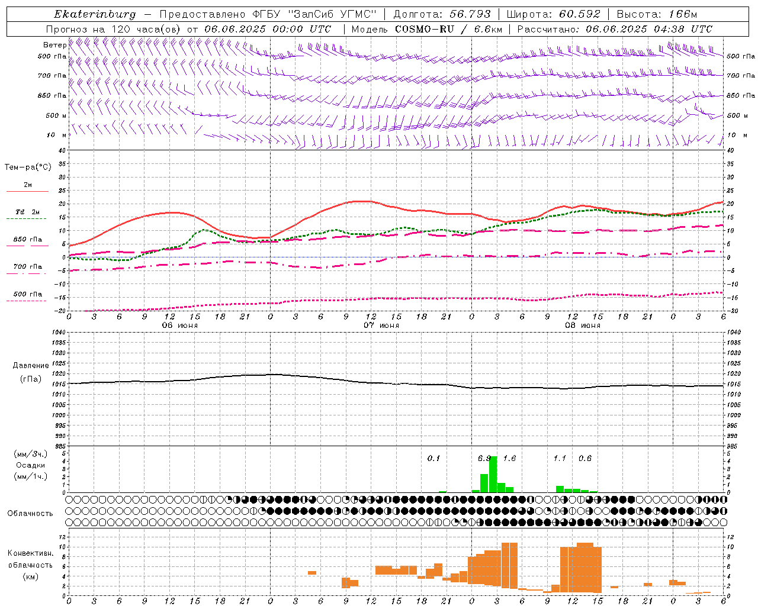
Task: Click the 0.1 precipitation total
Action: click(x=434, y=459)
